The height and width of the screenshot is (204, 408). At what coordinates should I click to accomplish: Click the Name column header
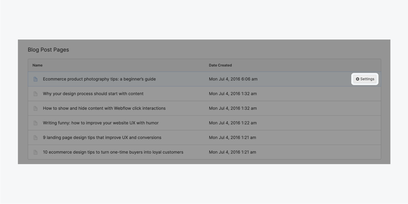tap(37, 65)
